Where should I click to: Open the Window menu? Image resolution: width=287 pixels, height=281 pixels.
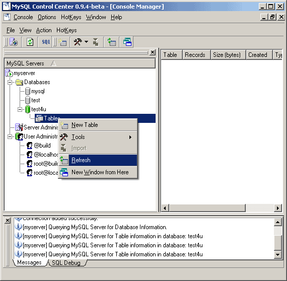(96, 17)
